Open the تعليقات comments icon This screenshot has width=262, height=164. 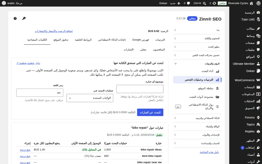click(x=258, y=50)
